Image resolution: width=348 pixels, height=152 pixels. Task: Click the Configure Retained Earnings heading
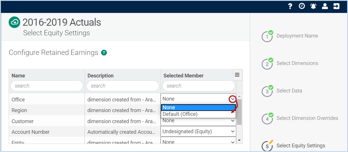pyautogui.click(x=53, y=53)
